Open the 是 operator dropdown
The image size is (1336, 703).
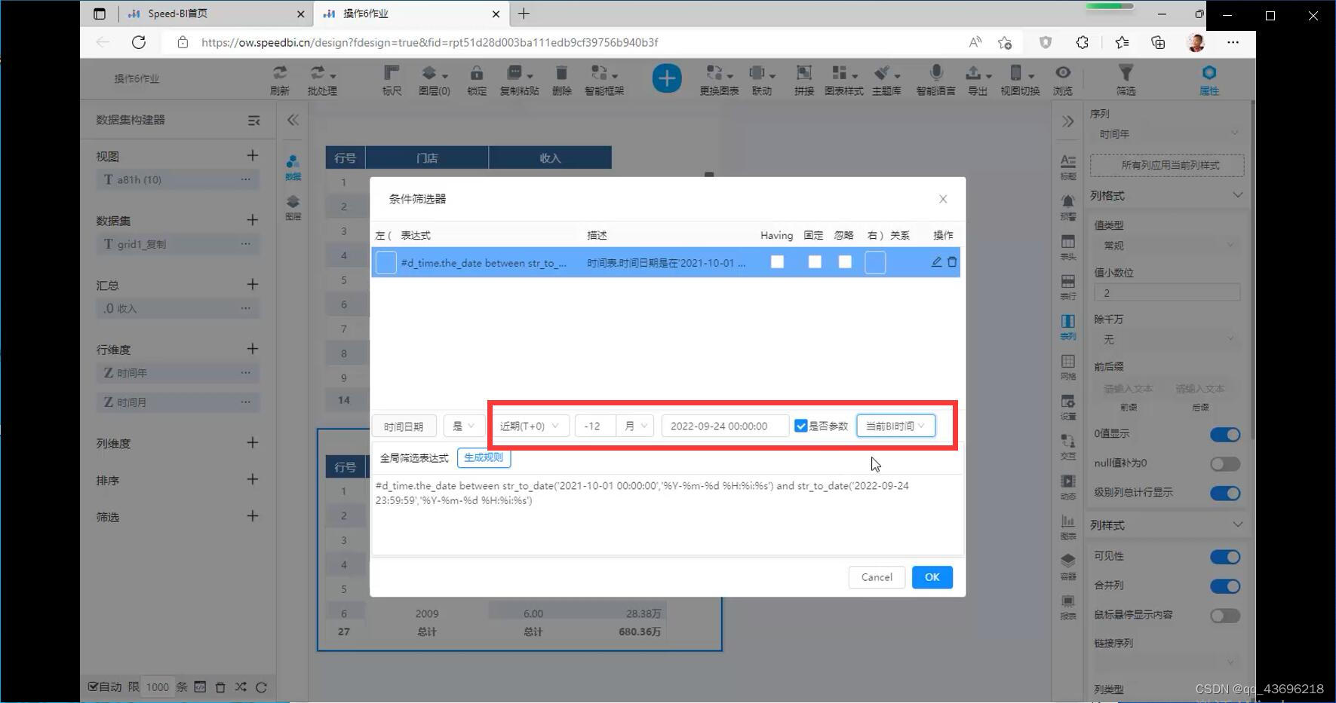click(x=464, y=426)
